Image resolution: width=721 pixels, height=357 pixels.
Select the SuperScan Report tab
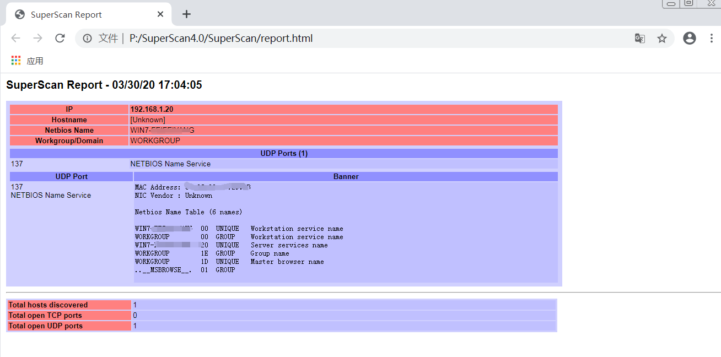pyautogui.click(x=89, y=14)
